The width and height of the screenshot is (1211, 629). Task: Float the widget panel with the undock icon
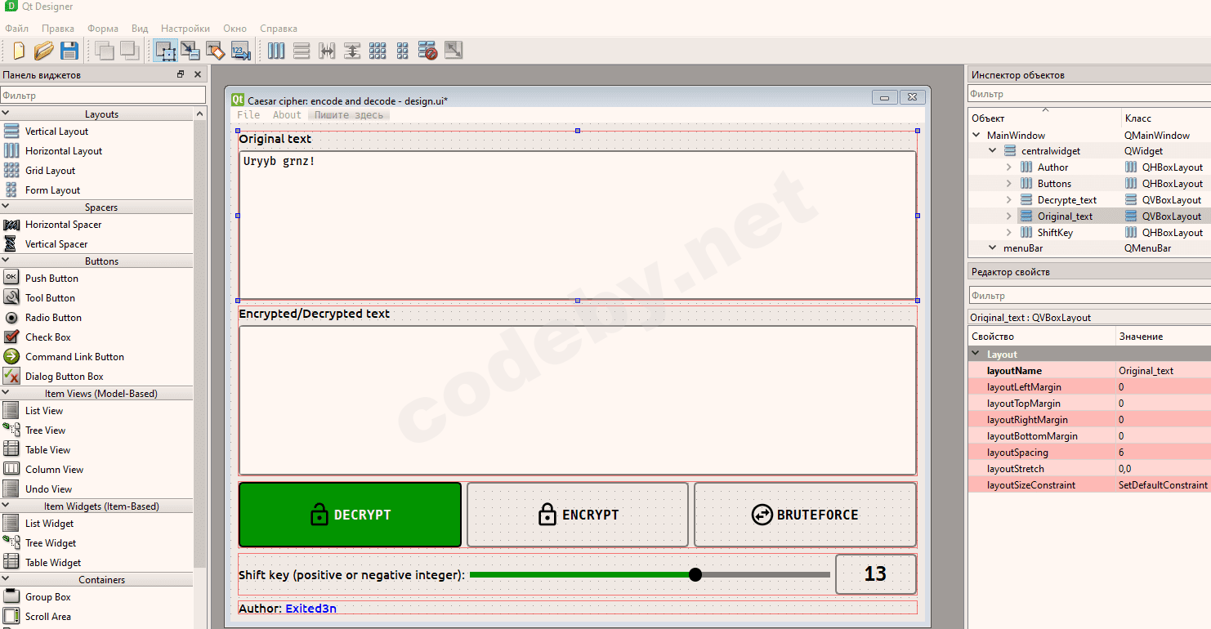181,74
